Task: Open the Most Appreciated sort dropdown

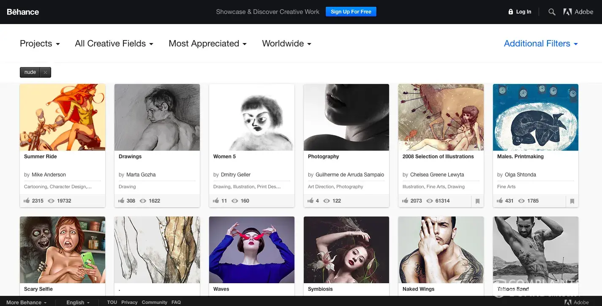Action: click(207, 43)
